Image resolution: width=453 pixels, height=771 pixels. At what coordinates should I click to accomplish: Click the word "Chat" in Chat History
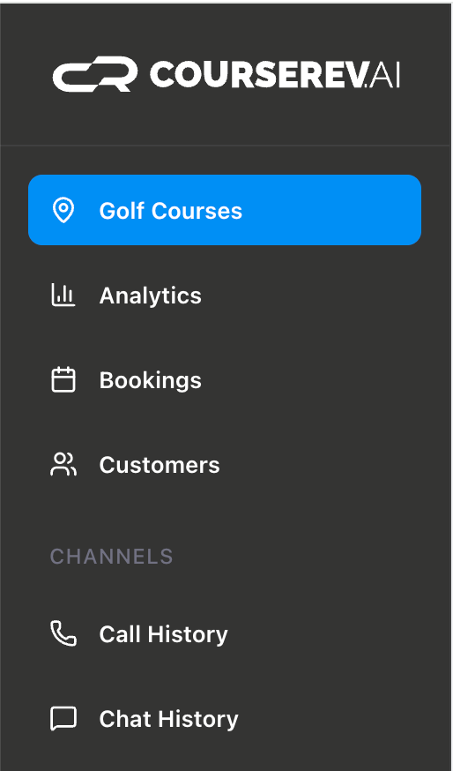pyautogui.click(x=124, y=719)
